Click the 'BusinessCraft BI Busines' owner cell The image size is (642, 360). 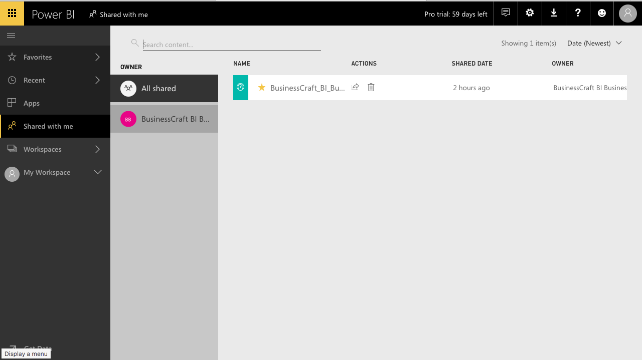click(x=590, y=88)
